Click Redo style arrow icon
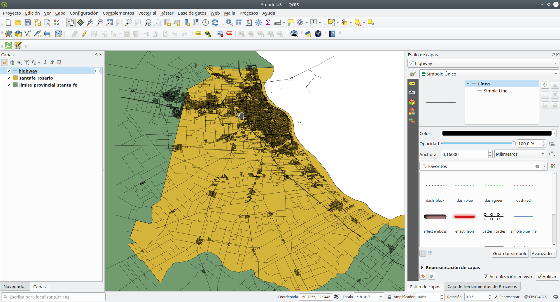The width and height of the screenshot is (560, 302). [x=432, y=276]
